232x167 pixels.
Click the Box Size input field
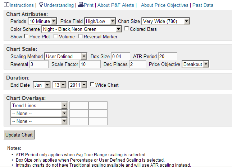point(120,56)
